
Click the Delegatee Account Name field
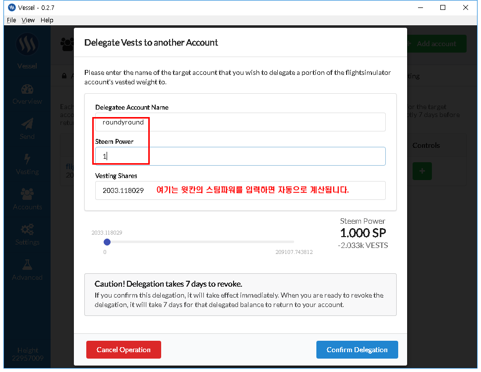click(240, 122)
